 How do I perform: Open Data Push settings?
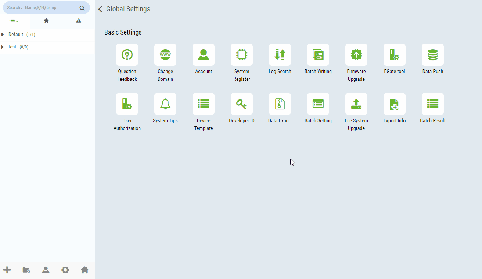pyautogui.click(x=433, y=55)
